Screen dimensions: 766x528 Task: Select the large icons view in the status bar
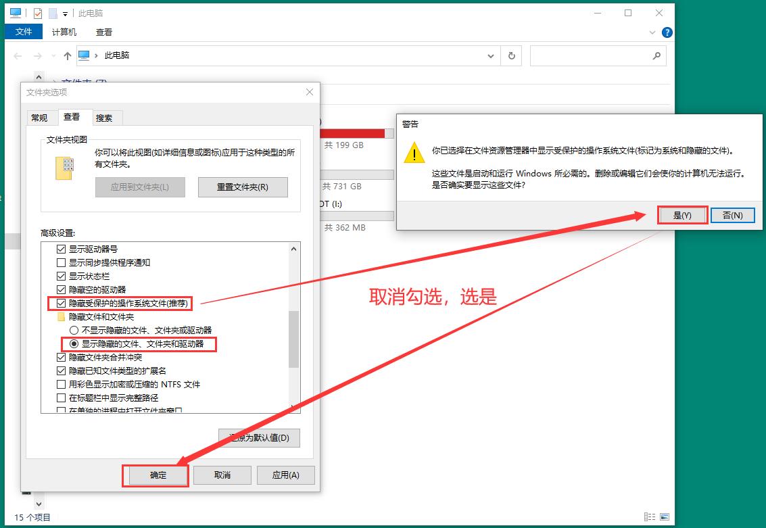(665, 517)
